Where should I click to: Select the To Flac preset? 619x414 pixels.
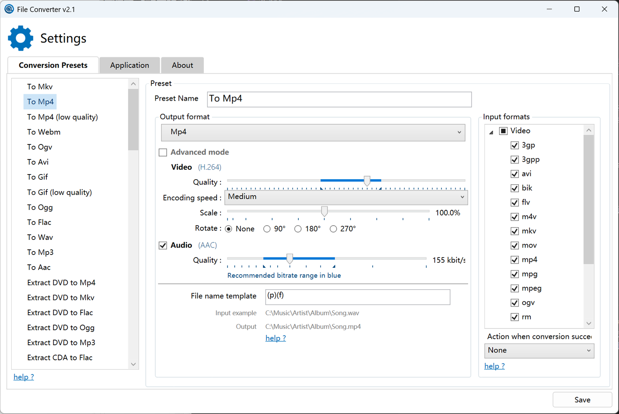pyautogui.click(x=39, y=222)
